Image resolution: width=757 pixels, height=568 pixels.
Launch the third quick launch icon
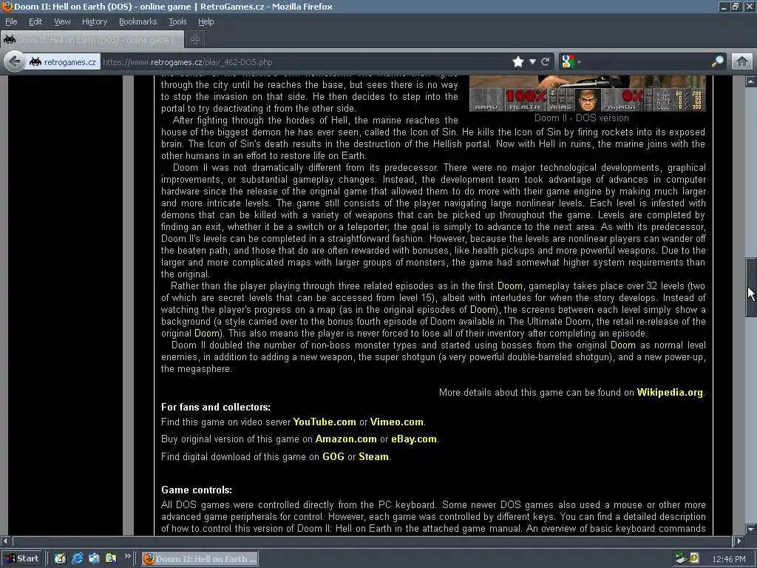pyautogui.click(x=94, y=558)
